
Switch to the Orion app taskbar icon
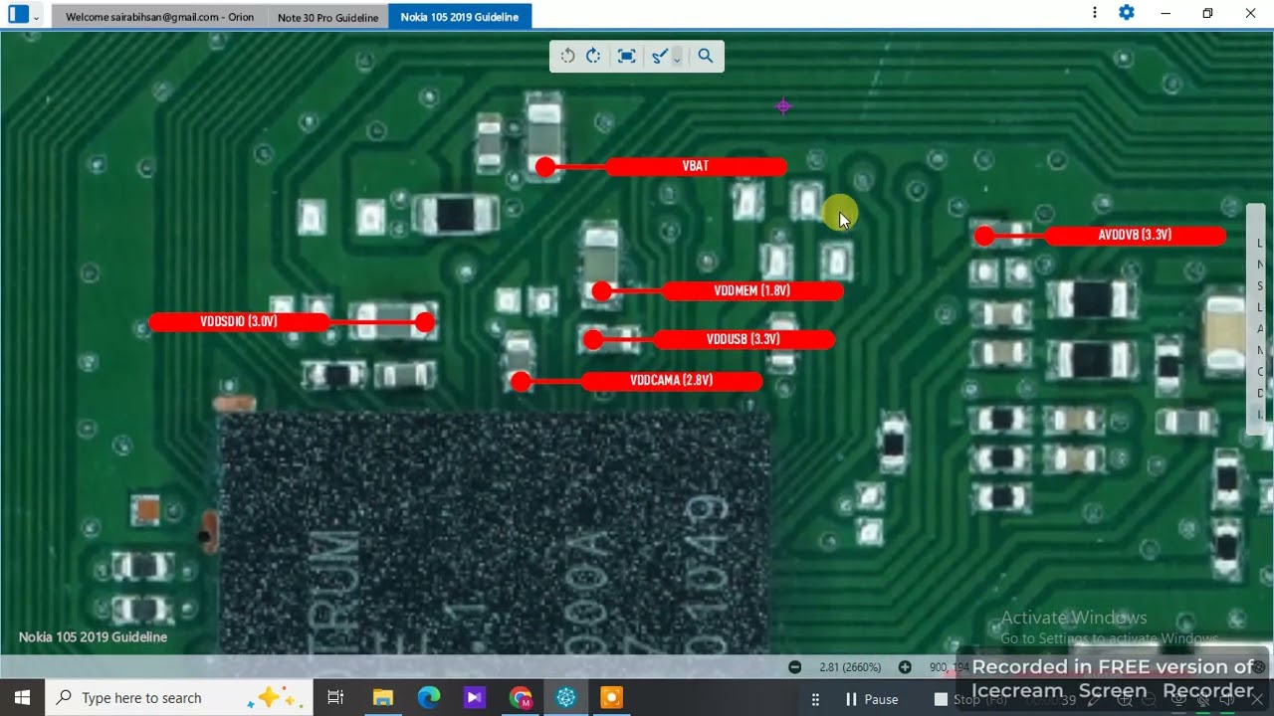point(566,698)
